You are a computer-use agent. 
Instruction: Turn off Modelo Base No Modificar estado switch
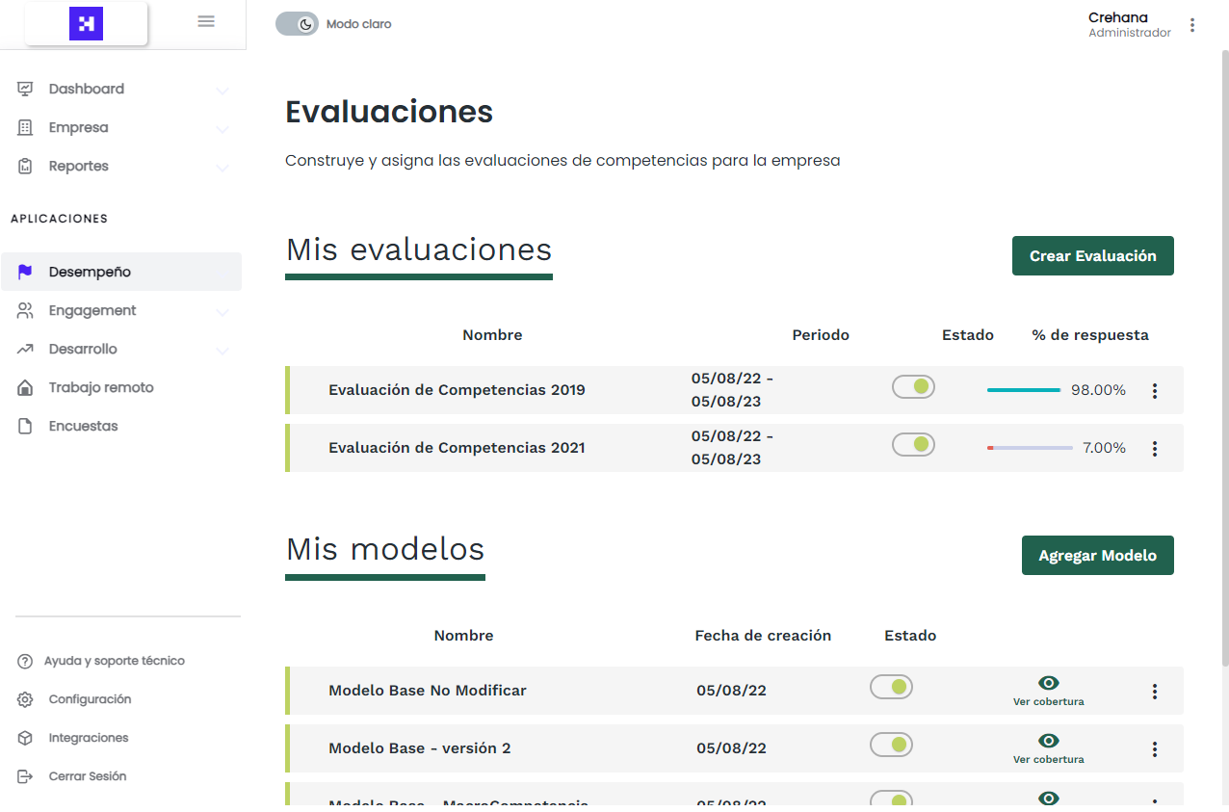click(891, 687)
